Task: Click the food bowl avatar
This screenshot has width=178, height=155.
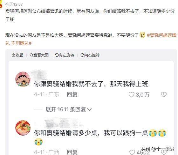Action: [x=23, y=128]
